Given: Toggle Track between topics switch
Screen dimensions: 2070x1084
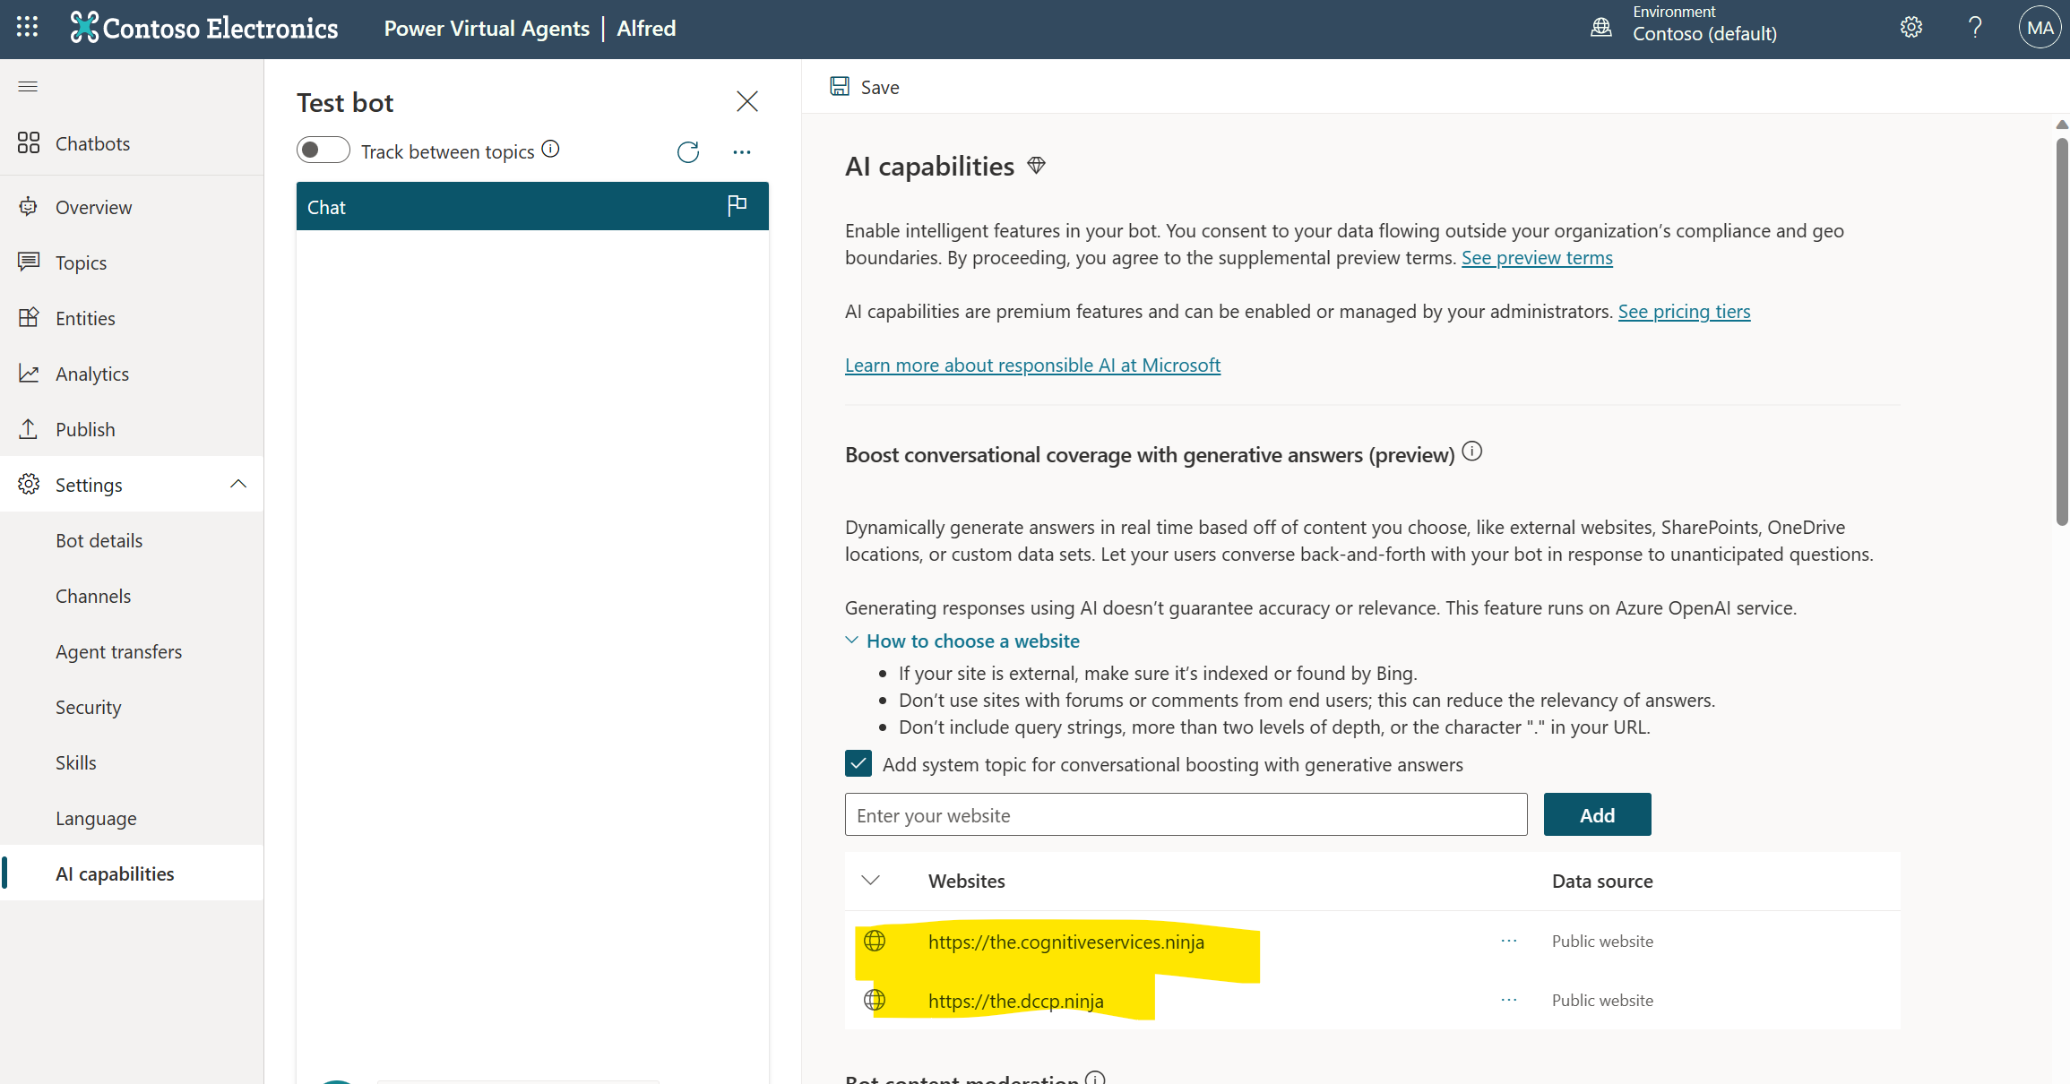Looking at the screenshot, I should [323, 150].
